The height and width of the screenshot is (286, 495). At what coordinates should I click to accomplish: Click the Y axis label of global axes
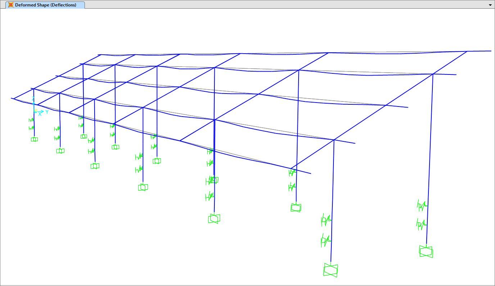point(47,112)
